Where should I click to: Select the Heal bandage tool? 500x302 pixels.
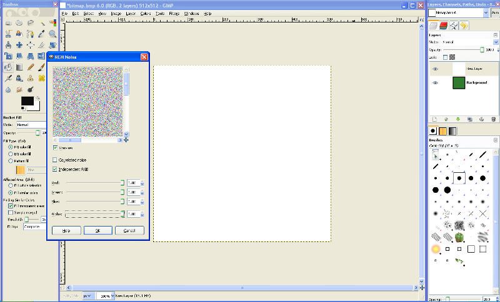click(x=42, y=78)
